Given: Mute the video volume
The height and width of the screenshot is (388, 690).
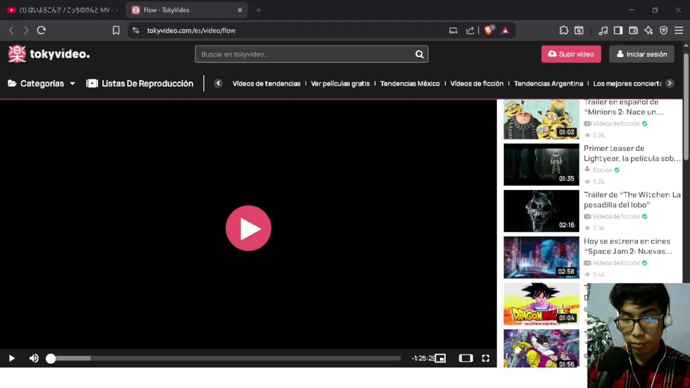Looking at the screenshot, I should pyautogui.click(x=34, y=358).
